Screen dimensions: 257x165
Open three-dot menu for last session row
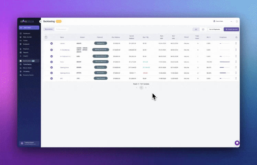236,78
